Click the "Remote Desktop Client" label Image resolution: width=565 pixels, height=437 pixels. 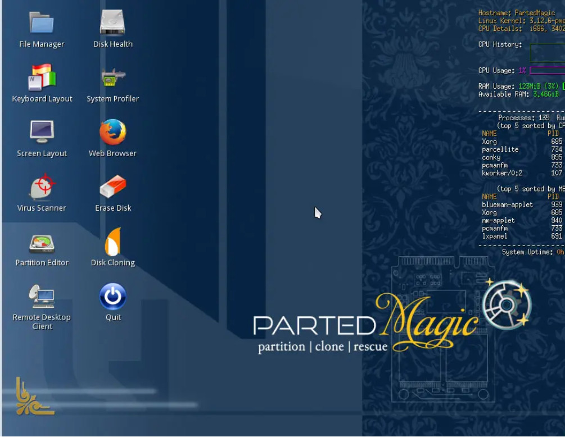(x=42, y=322)
